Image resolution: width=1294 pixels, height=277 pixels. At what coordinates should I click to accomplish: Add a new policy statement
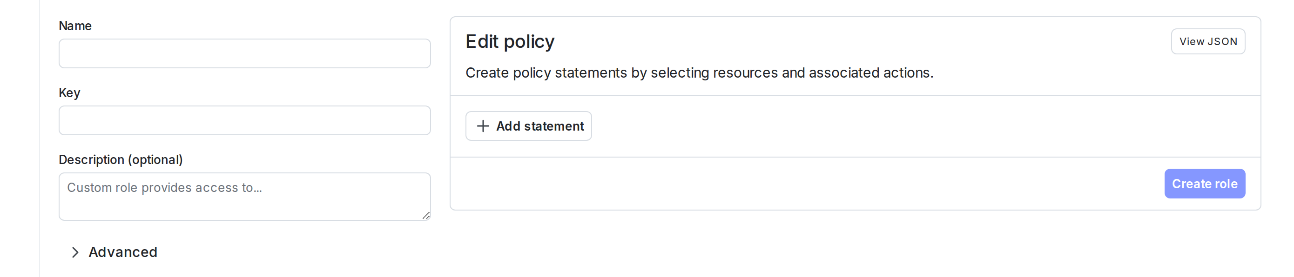[528, 126]
